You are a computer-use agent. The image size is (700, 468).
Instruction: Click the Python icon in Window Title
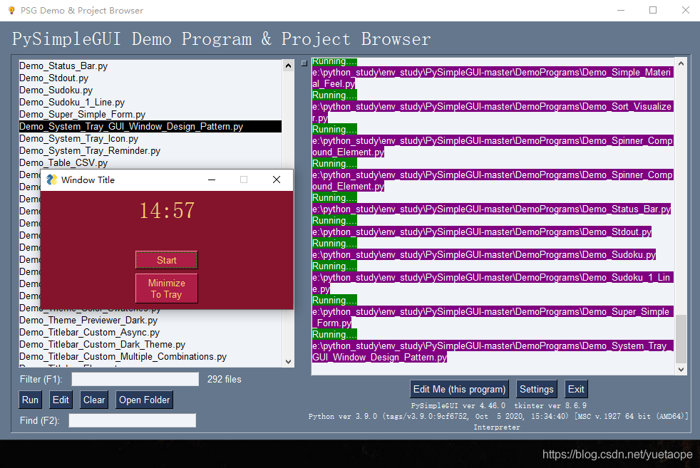(x=52, y=180)
